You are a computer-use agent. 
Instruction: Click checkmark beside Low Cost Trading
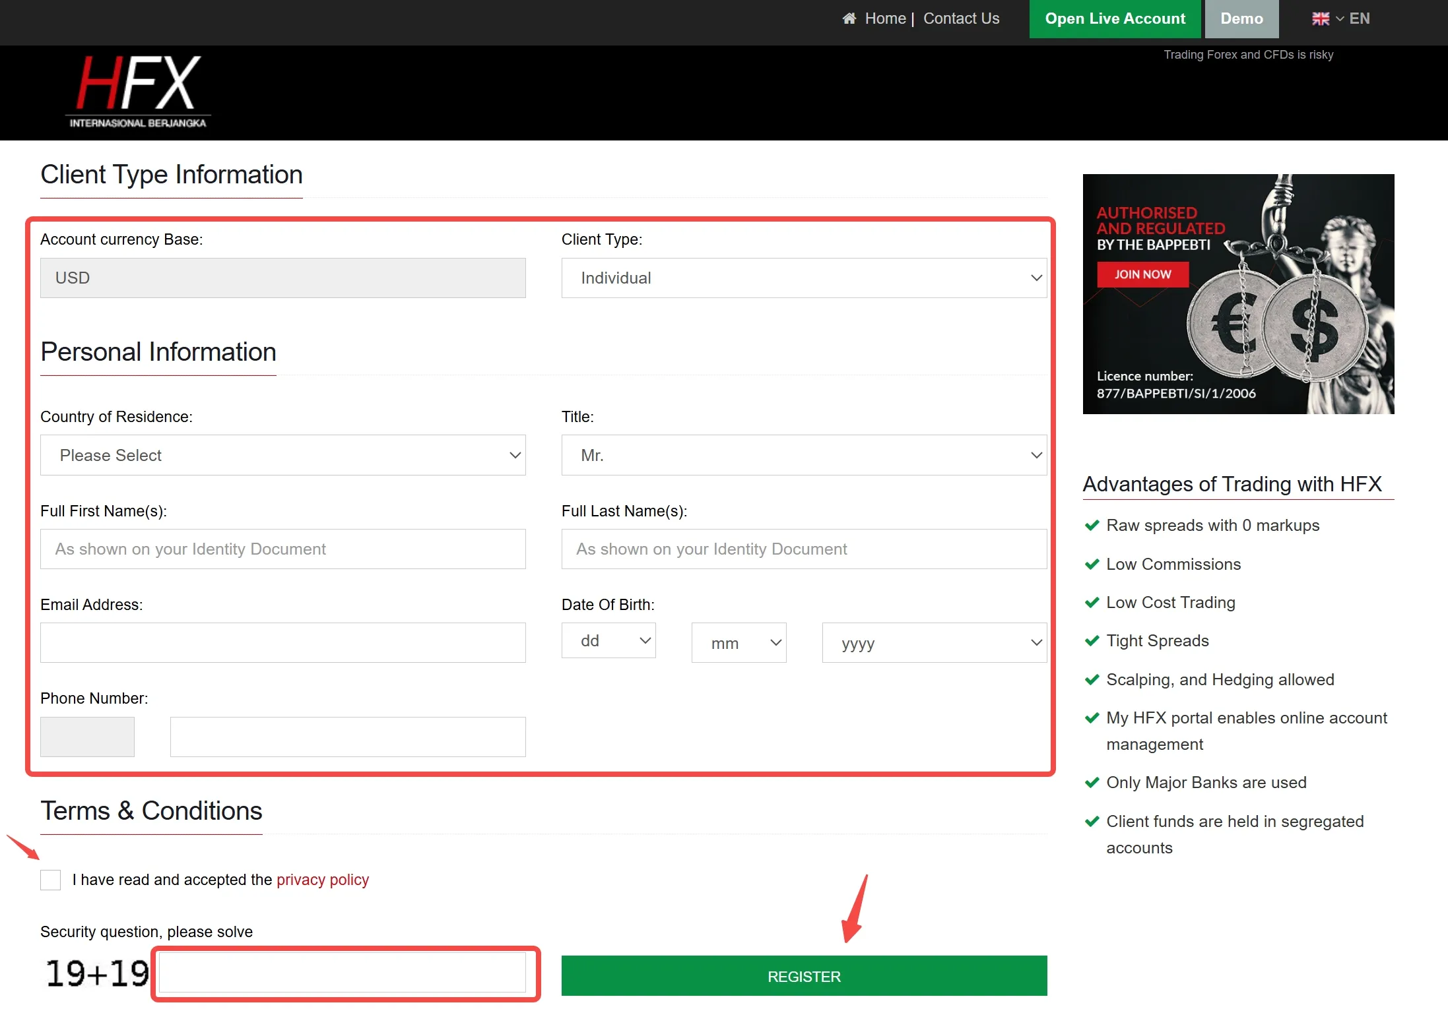1092,602
